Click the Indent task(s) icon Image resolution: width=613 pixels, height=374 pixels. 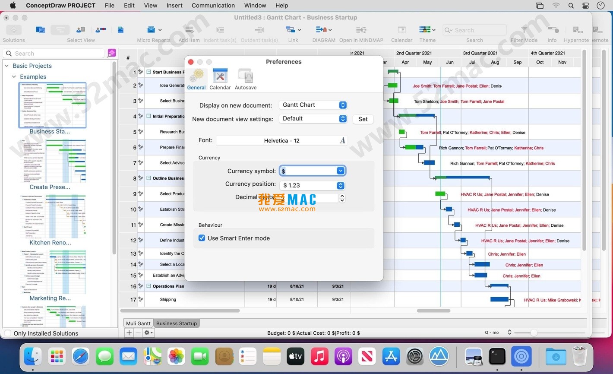tap(220, 30)
